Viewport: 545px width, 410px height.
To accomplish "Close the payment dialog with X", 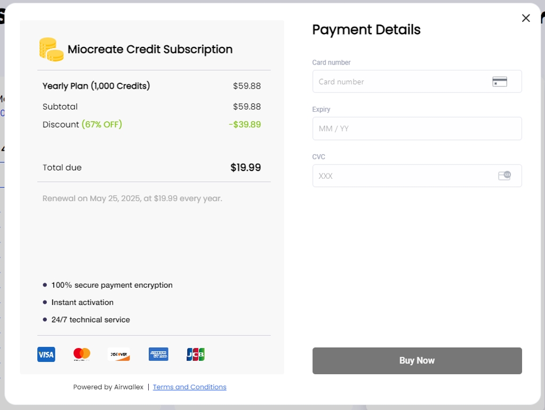I will (526, 18).
